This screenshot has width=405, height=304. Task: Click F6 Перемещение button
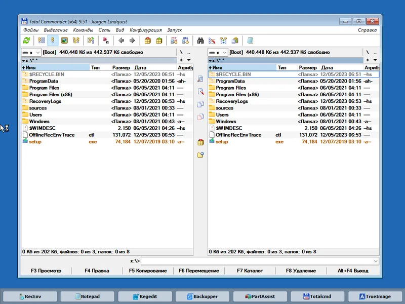click(x=199, y=271)
